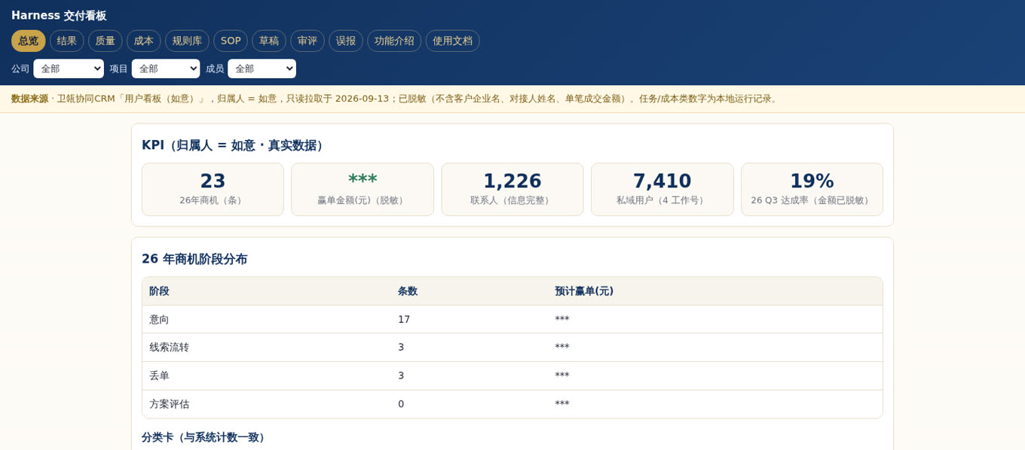1025x450 pixels.
Task: Expand the 成员 filter dropdown
Action: (x=262, y=68)
